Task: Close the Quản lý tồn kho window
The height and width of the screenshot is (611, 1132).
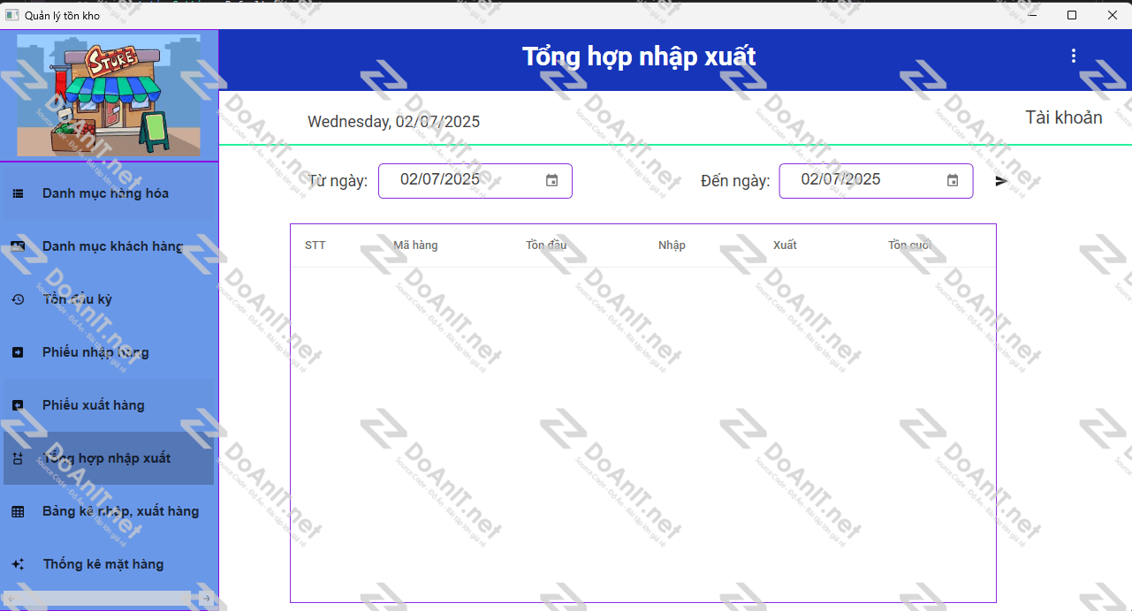Action: click(1113, 15)
